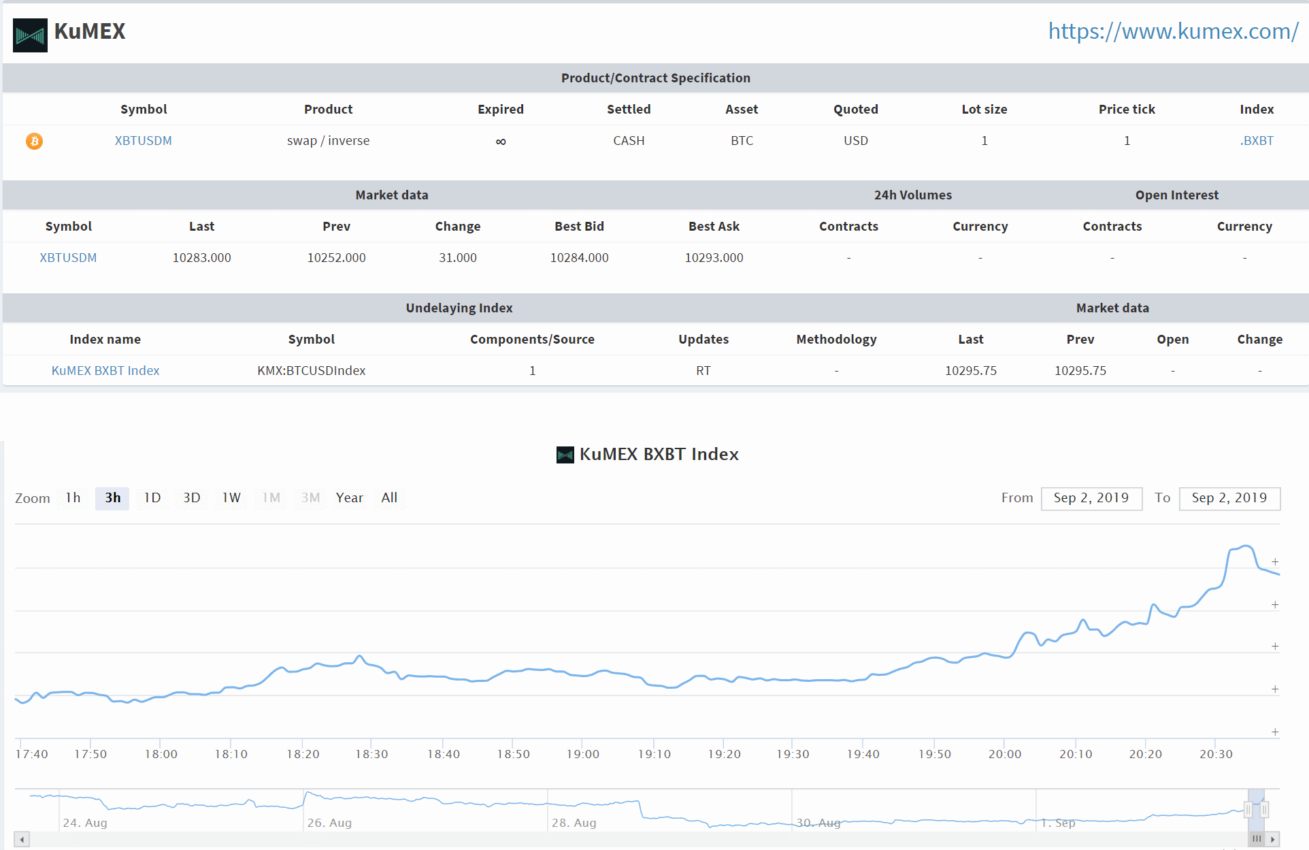Click the KuMEX logo icon in header
This screenshot has height=850, width=1309.
[x=30, y=35]
